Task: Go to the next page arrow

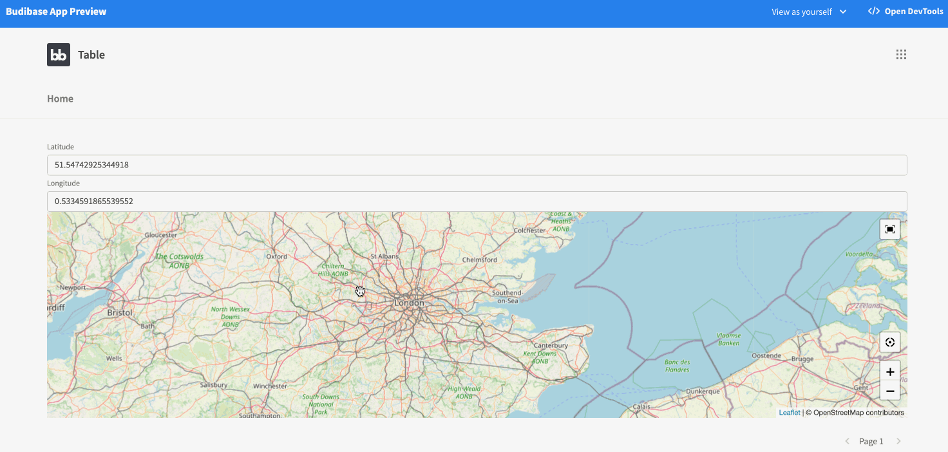Action: [898, 441]
